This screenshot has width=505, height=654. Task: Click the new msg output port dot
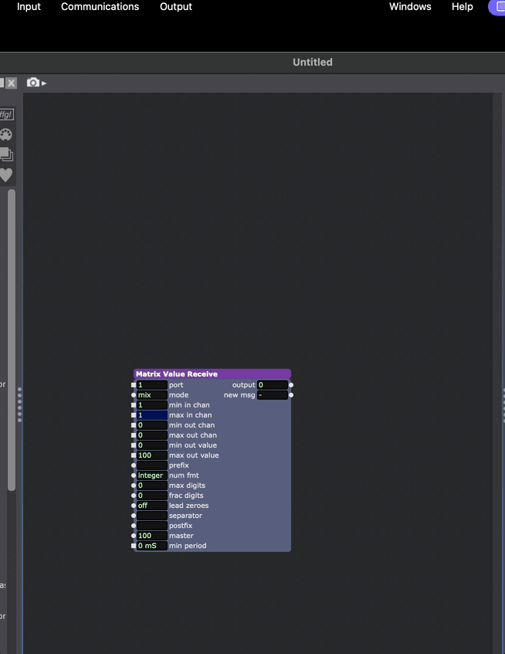[291, 395]
